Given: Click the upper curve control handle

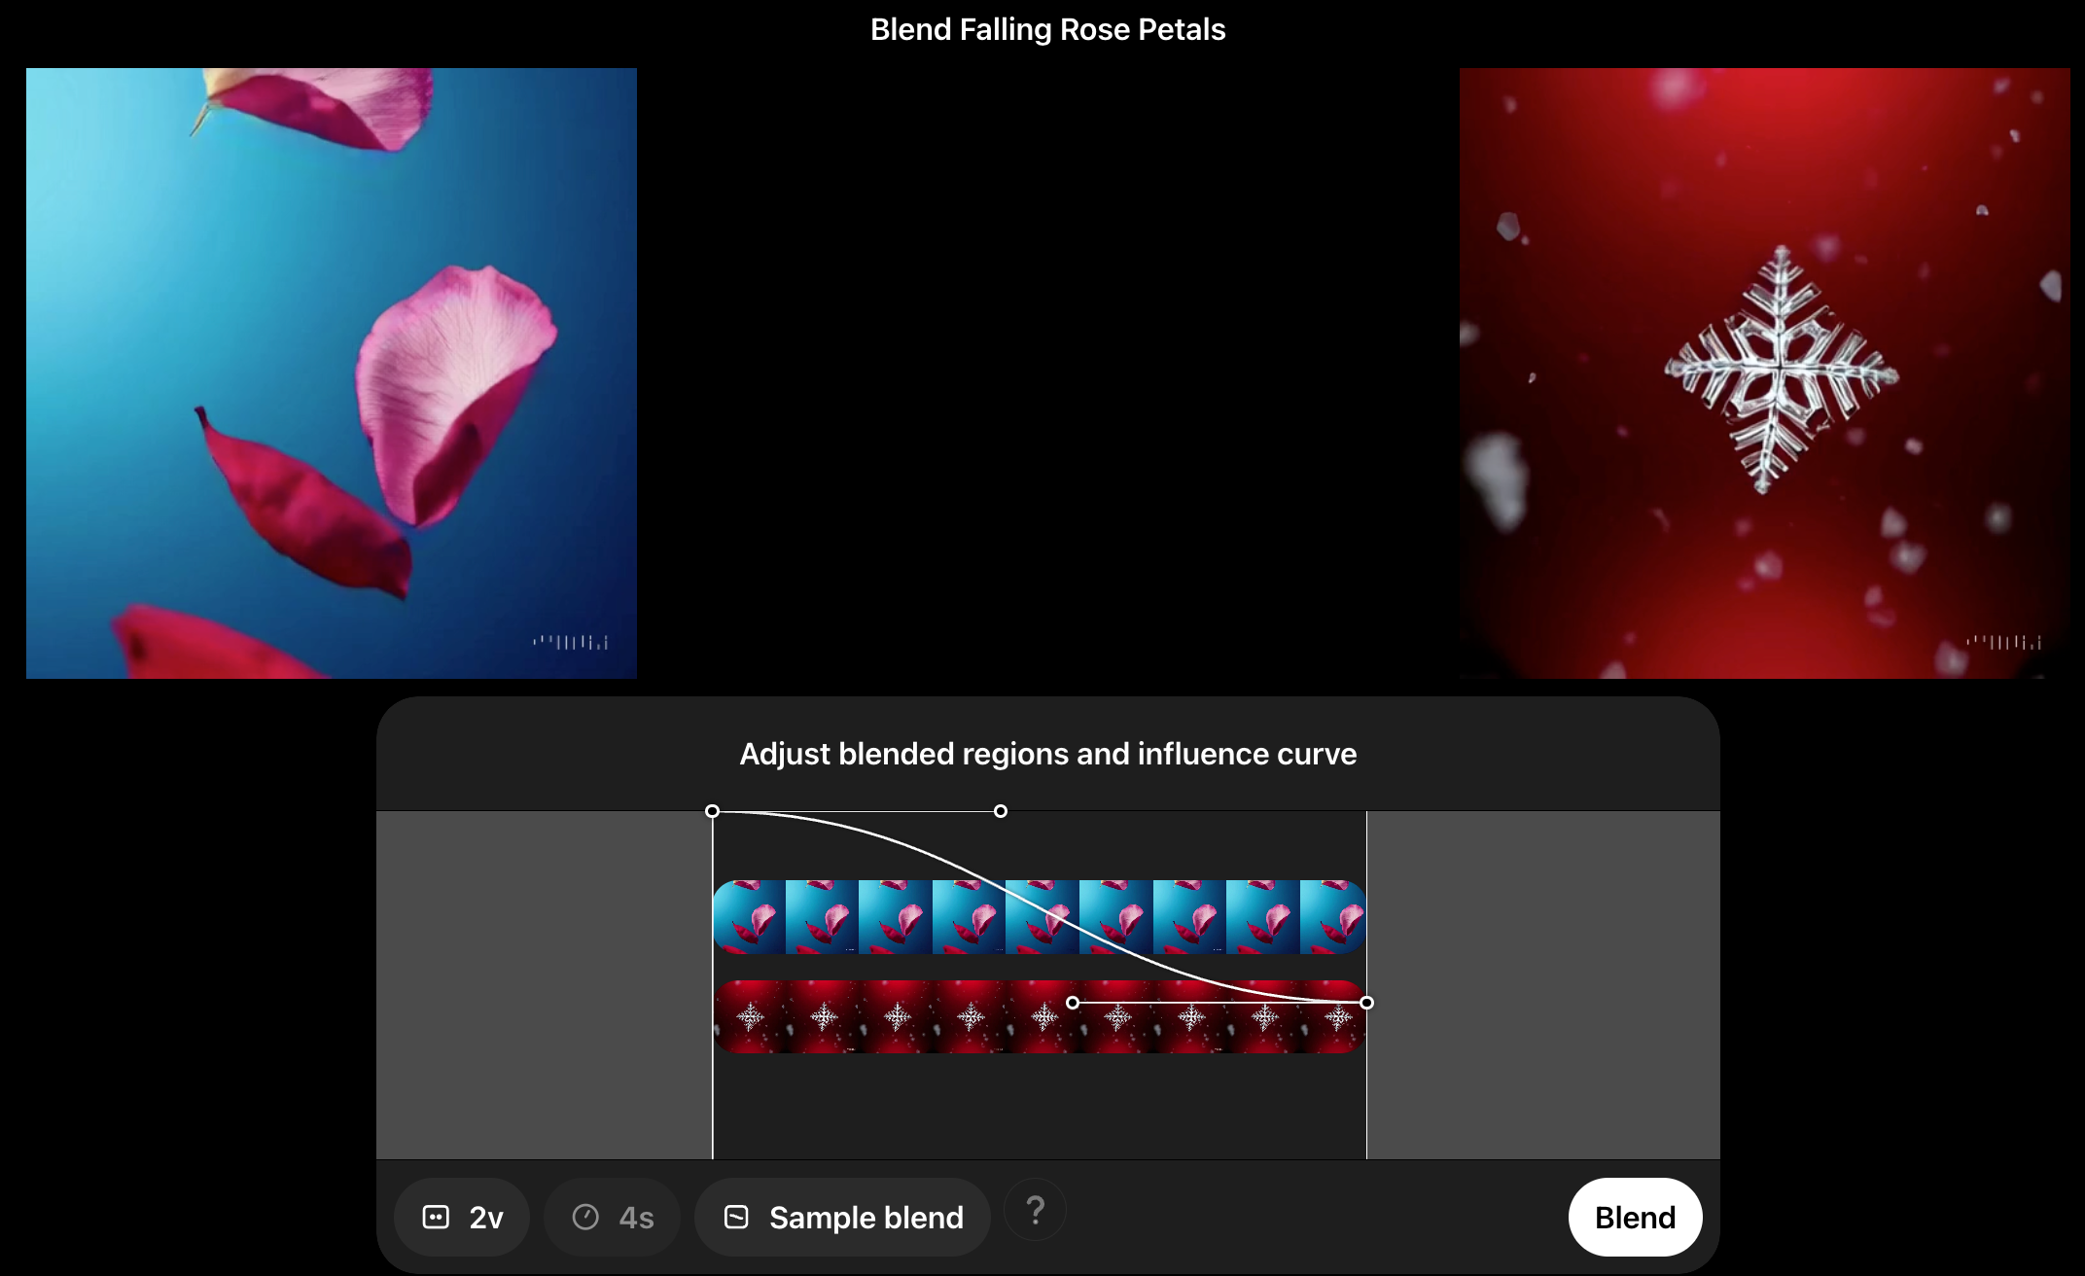Looking at the screenshot, I should point(1001,811).
